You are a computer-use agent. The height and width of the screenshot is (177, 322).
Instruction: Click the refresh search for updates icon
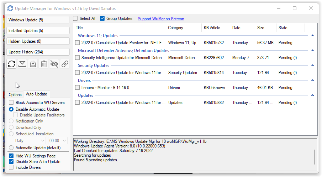(12, 64)
